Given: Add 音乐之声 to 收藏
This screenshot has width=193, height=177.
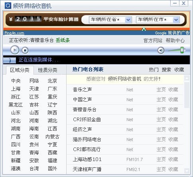Looking at the screenshot, I should coord(173,90).
